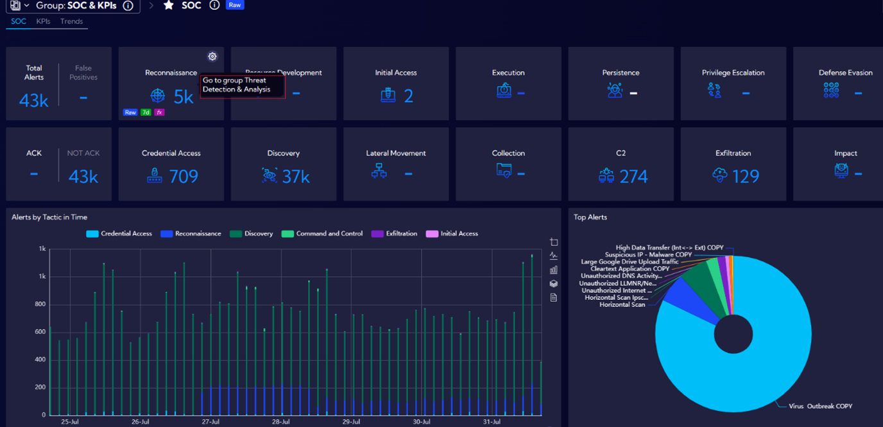Open the Trends tab

tap(71, 21)
